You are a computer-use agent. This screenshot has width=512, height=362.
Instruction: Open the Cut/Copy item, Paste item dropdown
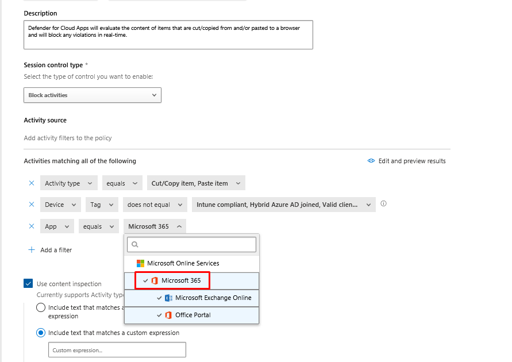[x=196, y=183]
